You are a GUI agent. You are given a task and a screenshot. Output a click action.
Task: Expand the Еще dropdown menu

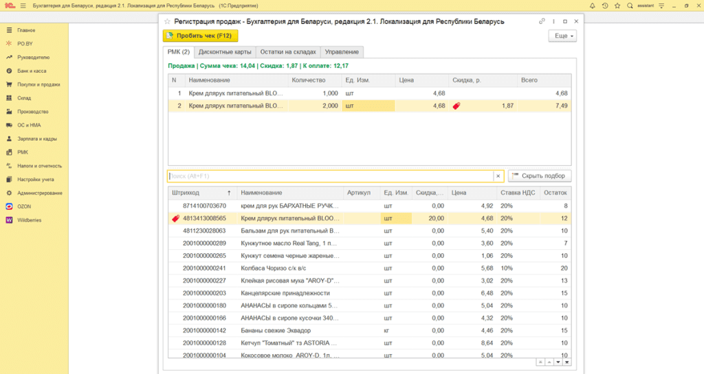562,36
